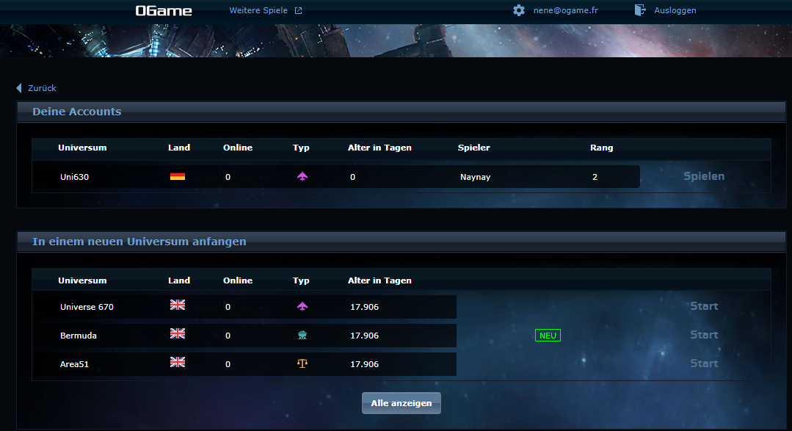Click the UK flag in Universe 670 row
The height and width of the screenshot is (431, 792).
pyautogui.click(x=178, y=305)
